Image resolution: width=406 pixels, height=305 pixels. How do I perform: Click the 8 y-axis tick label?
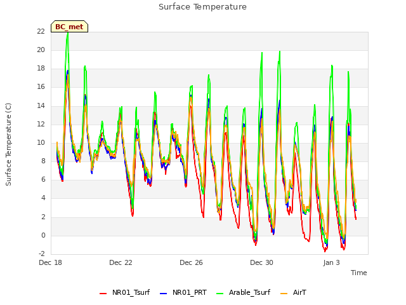coord(43,161)
